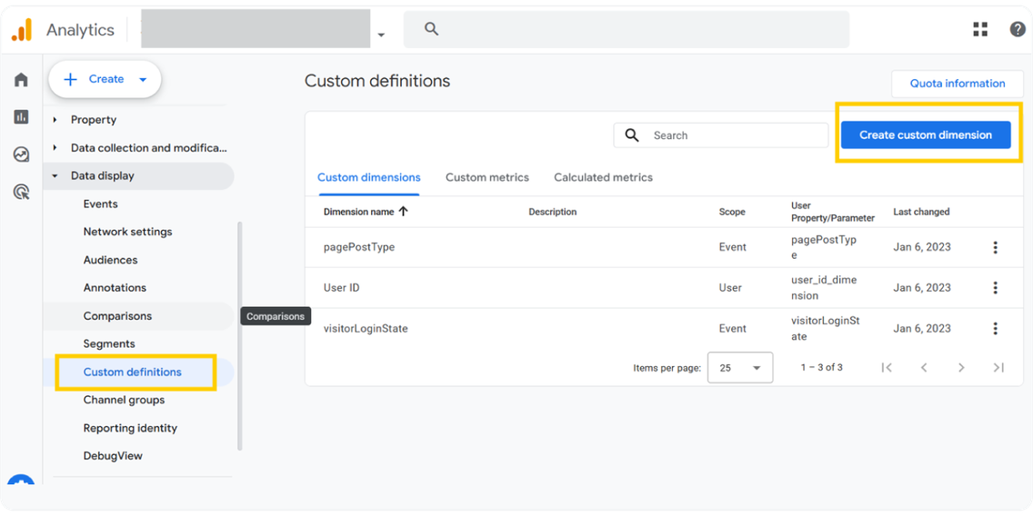Open the Reports bar chart icon
1033x516 pixels.
tap(21, 117)
